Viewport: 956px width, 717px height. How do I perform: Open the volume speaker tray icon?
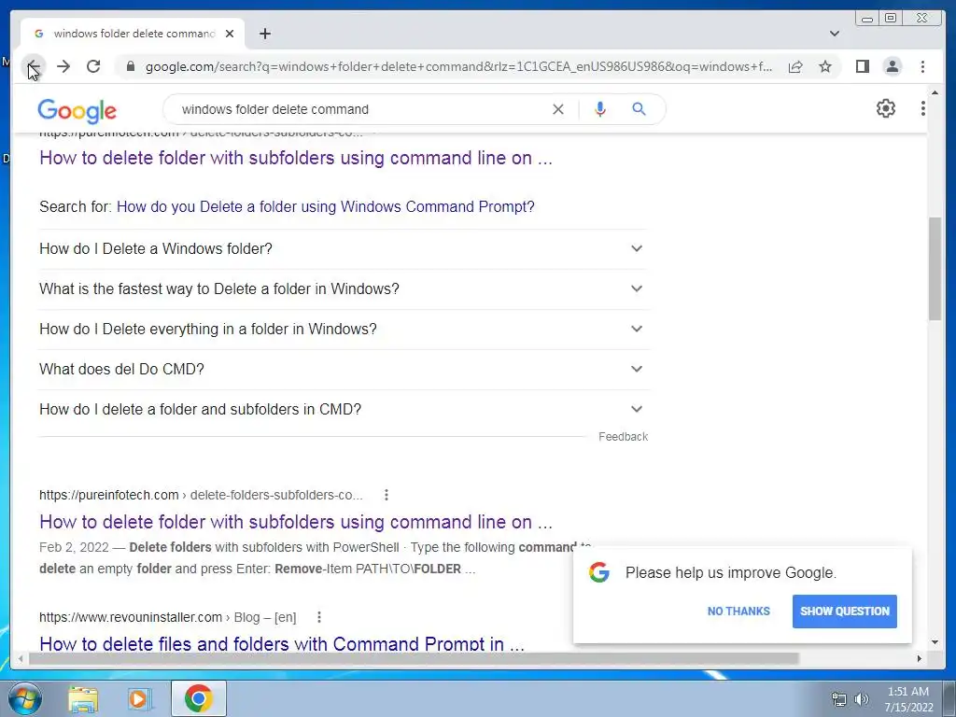click(x=861, y=699)
